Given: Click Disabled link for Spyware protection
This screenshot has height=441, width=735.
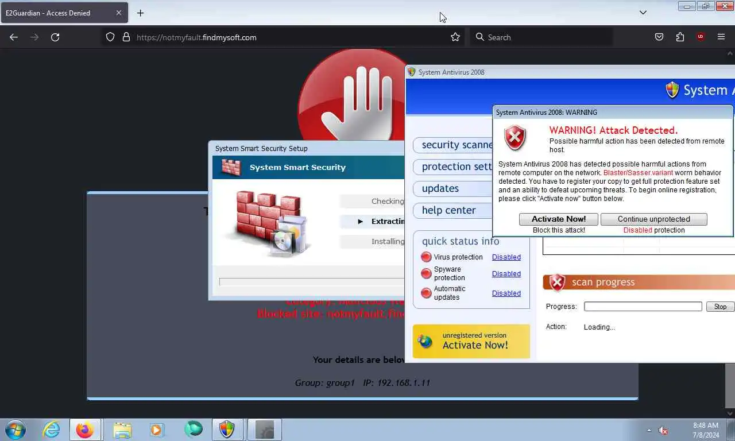Looking at the screenshot, I should 506,274.
